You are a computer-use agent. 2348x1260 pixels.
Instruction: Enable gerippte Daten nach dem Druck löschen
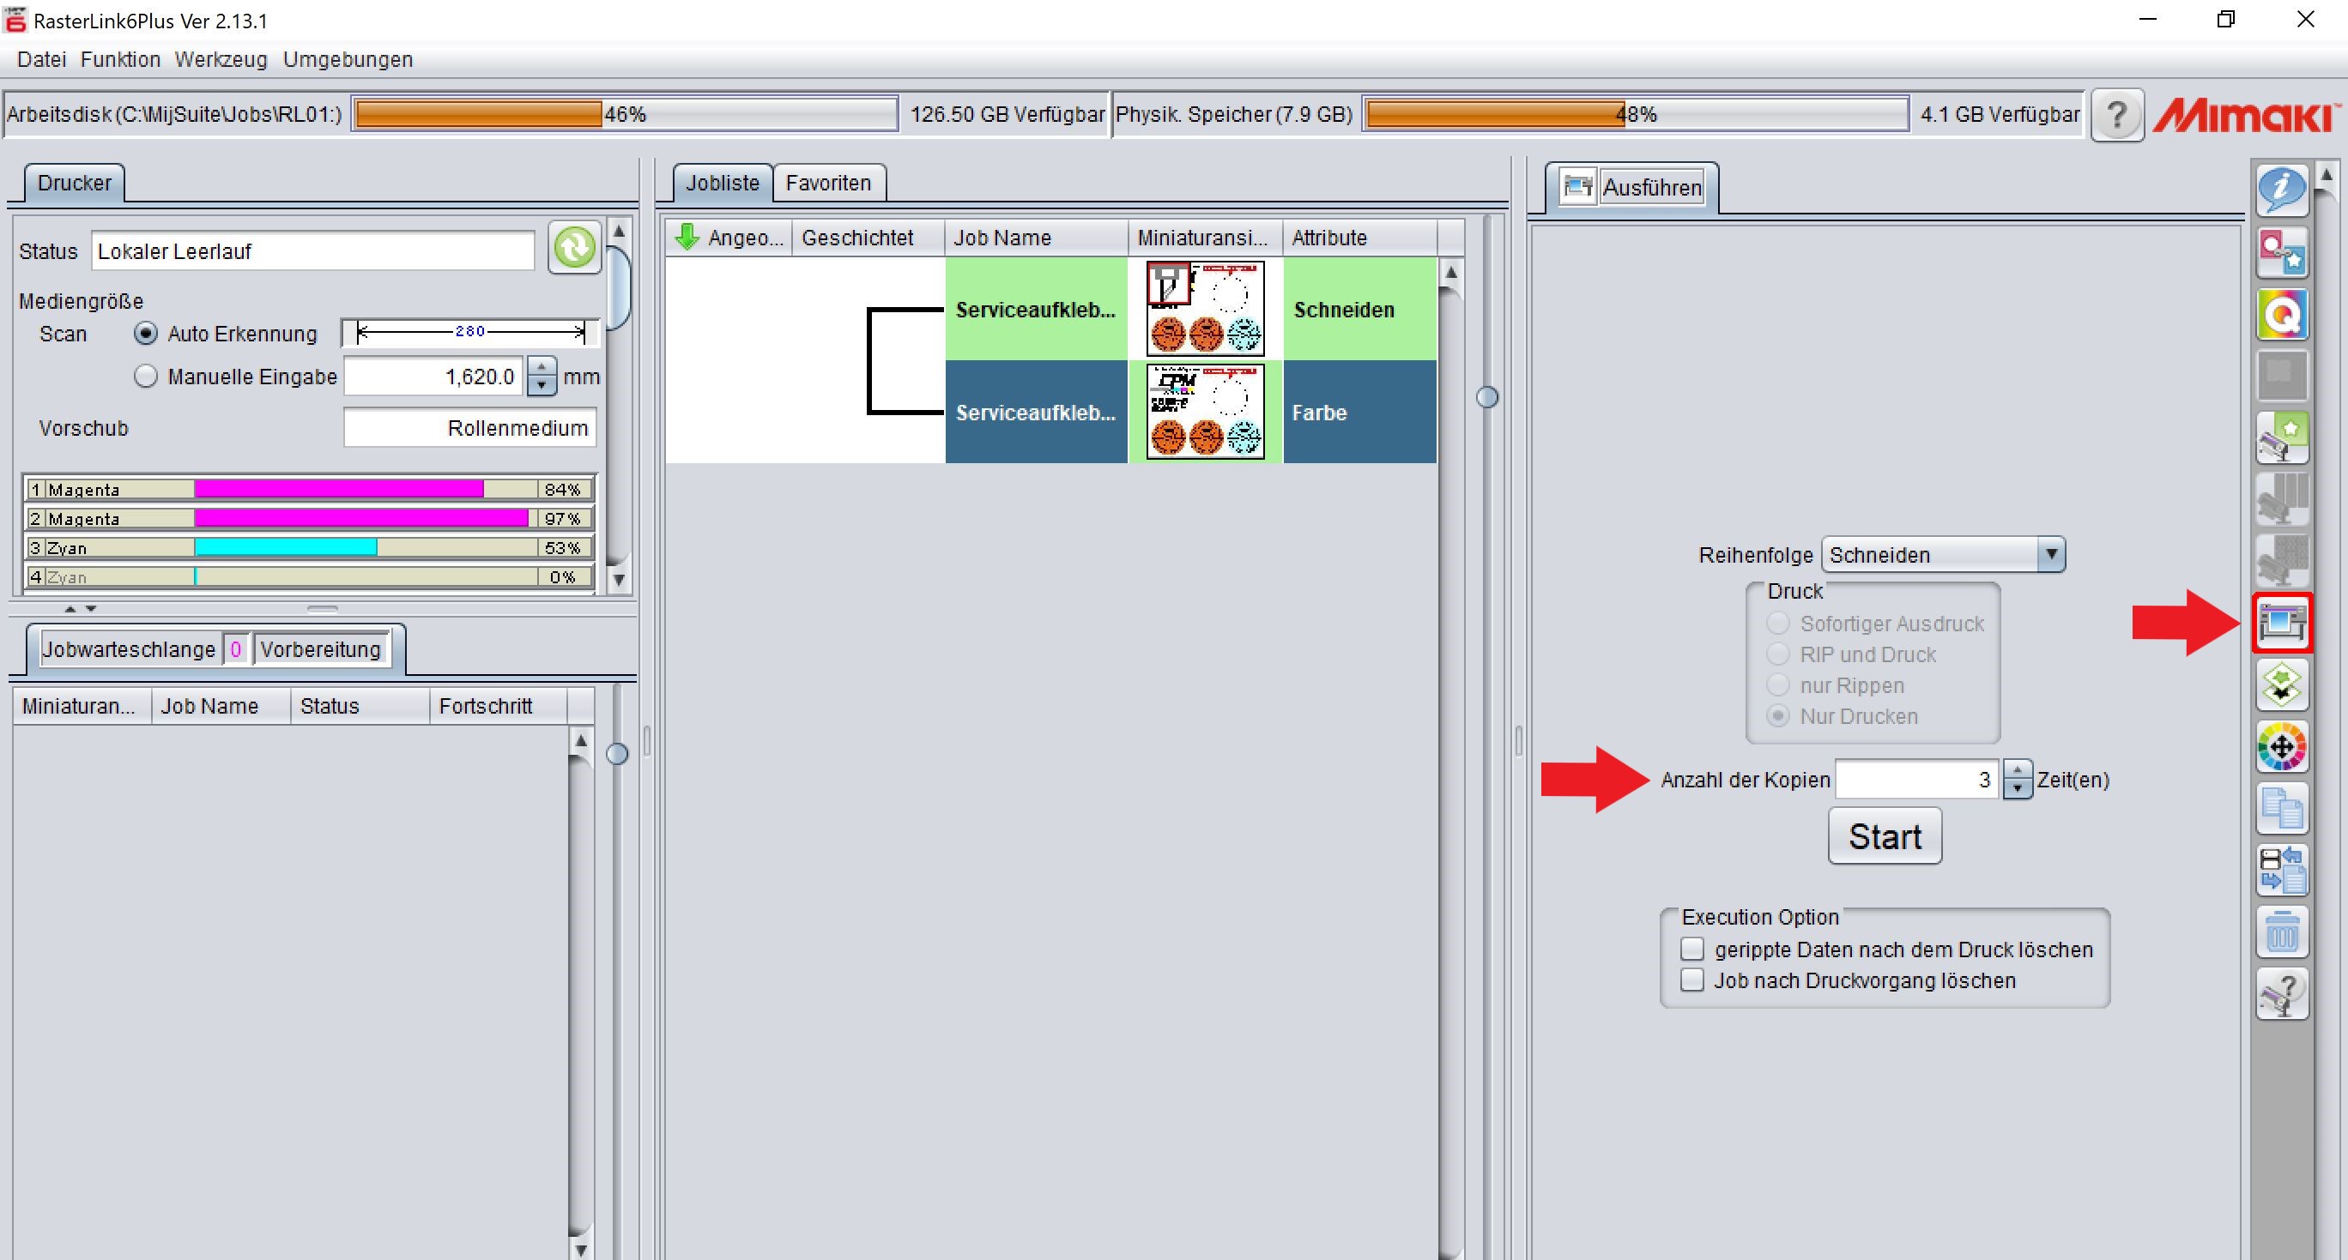[1691, 950]
